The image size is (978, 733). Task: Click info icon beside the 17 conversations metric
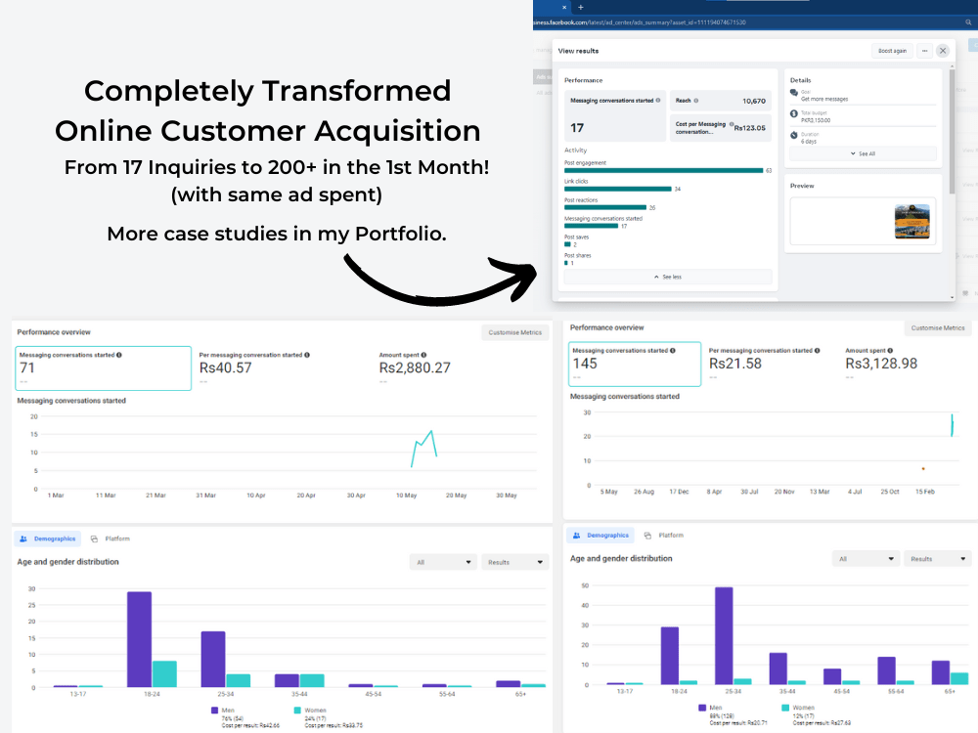click(x=658, y=101)
